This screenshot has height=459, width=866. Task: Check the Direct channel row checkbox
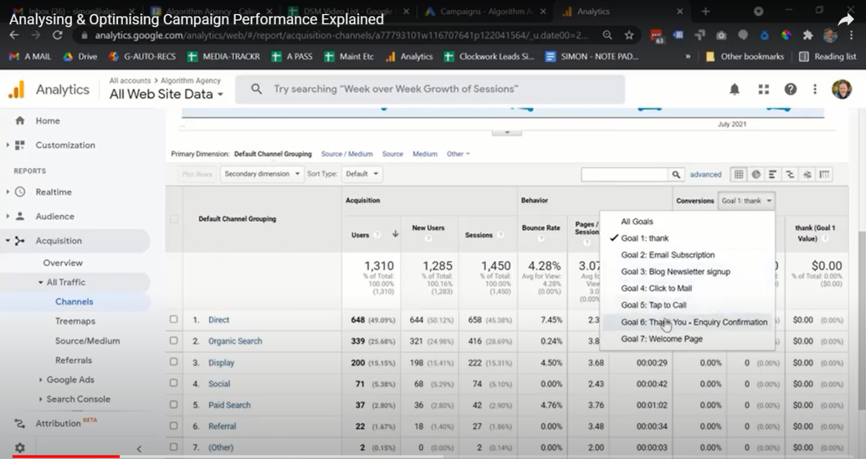(x=174, y=319)
